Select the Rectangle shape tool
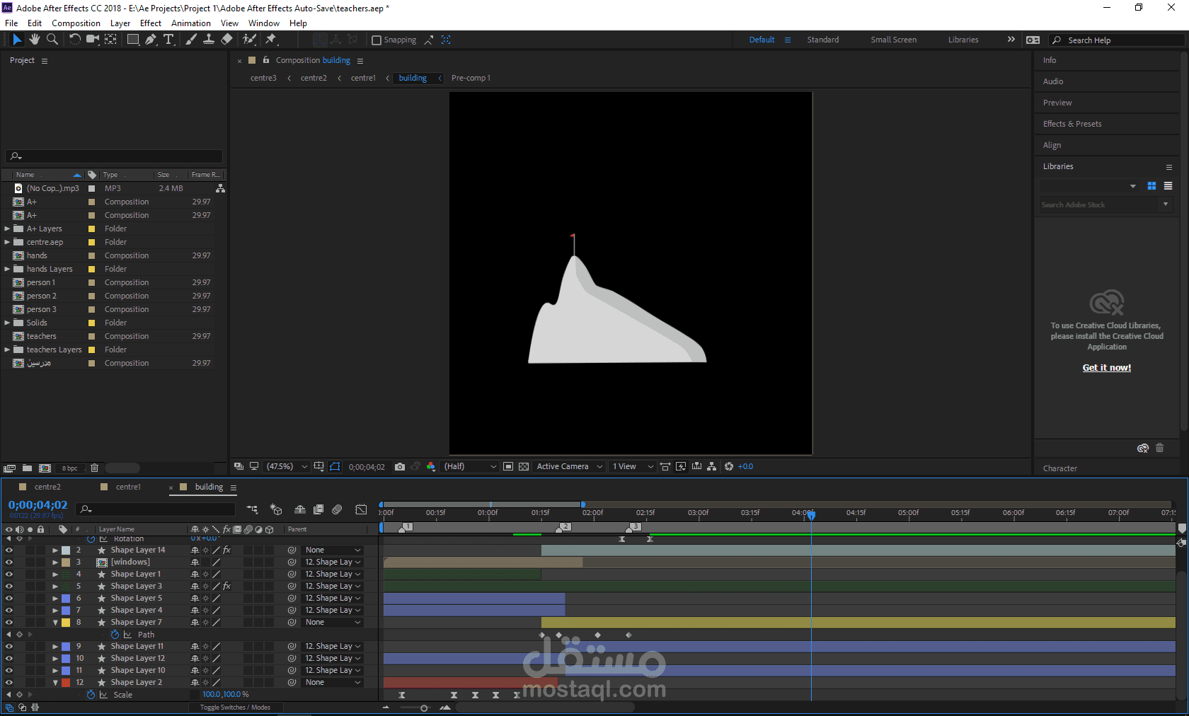This screenshot has height=716, width=1189. 132,40
